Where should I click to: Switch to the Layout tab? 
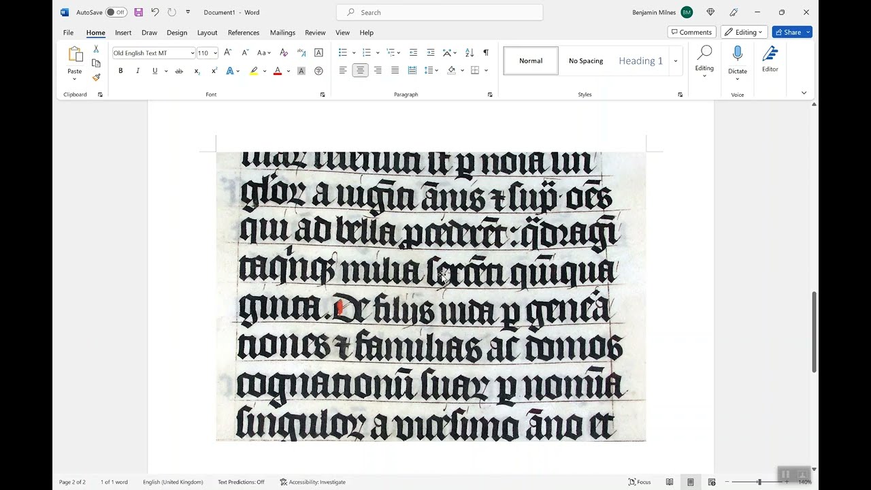point(207,33)
